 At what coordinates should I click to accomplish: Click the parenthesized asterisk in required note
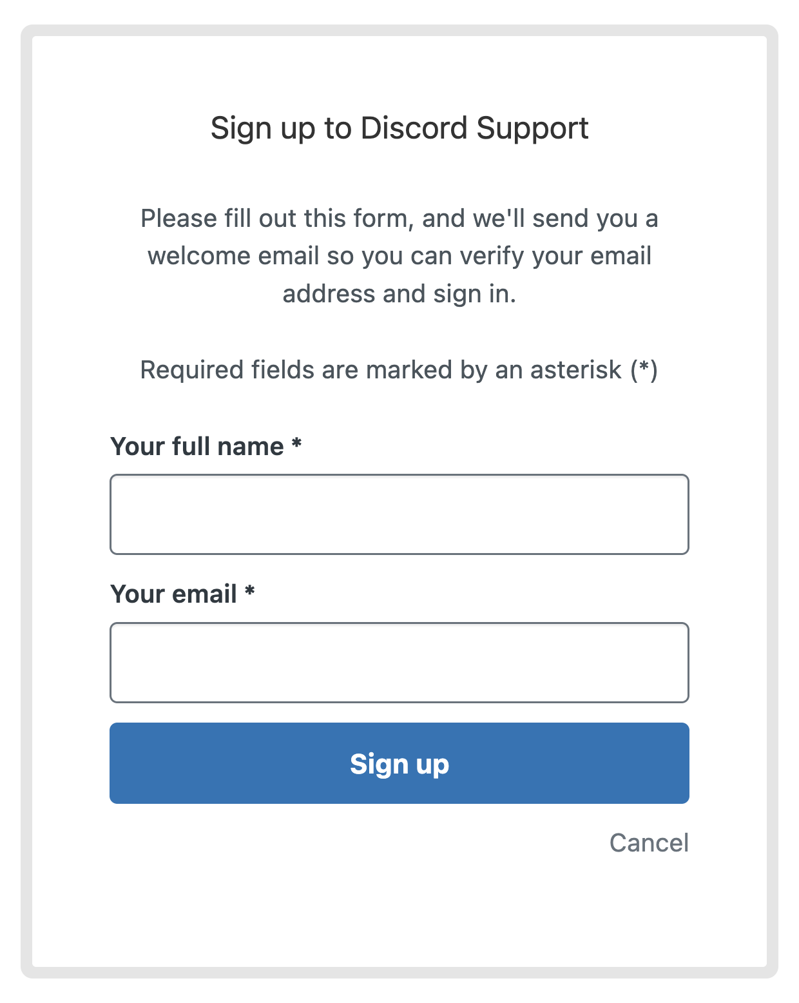tap(644, 369)
